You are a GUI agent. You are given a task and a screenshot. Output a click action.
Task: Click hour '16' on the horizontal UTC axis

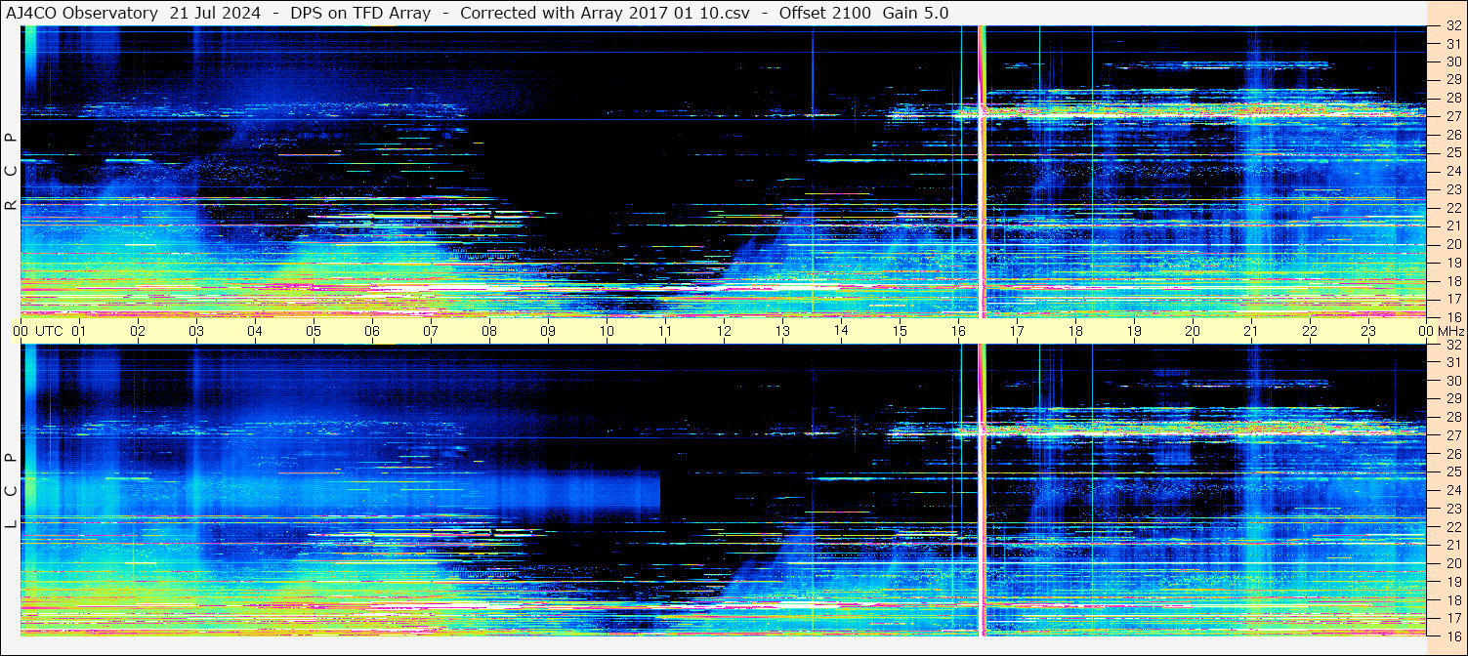pyautogui.click(x=958, y=331)
